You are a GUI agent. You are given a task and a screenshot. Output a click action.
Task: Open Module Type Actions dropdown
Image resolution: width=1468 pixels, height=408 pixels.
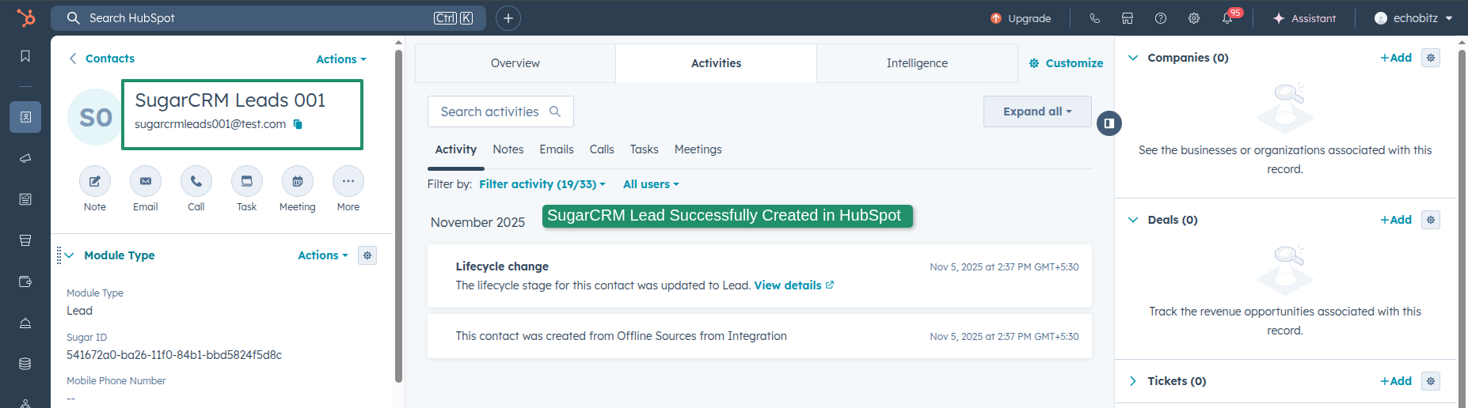point(323,255)
